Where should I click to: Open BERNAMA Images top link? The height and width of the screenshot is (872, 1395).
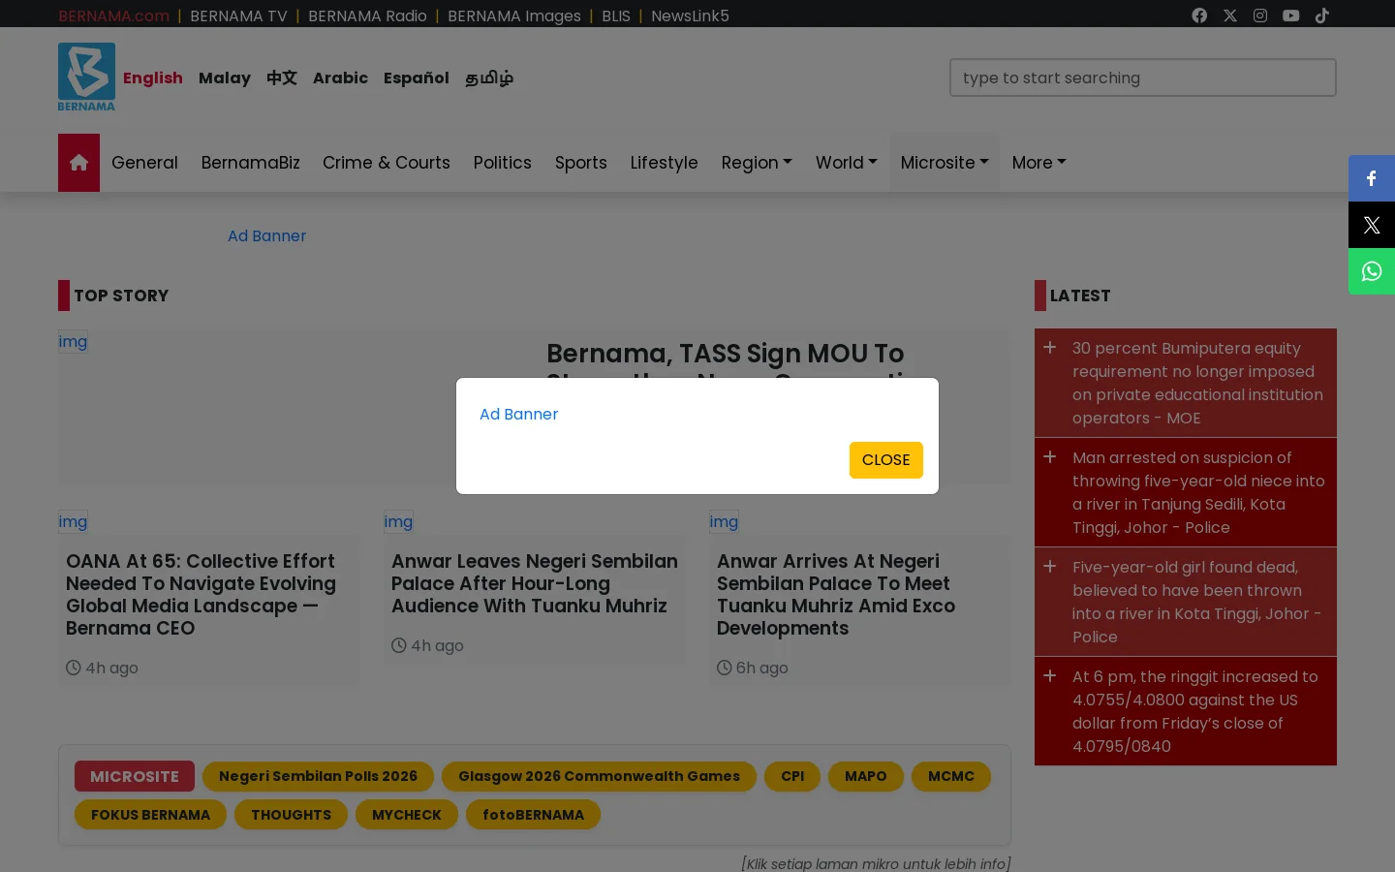point(514,16)
